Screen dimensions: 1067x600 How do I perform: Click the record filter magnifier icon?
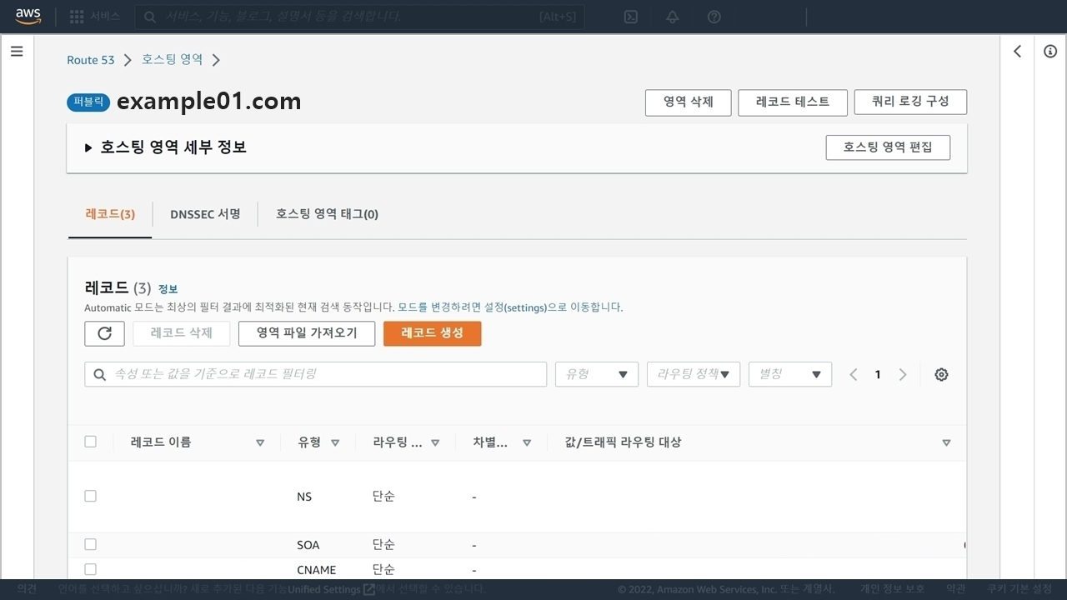pos(100,374)
